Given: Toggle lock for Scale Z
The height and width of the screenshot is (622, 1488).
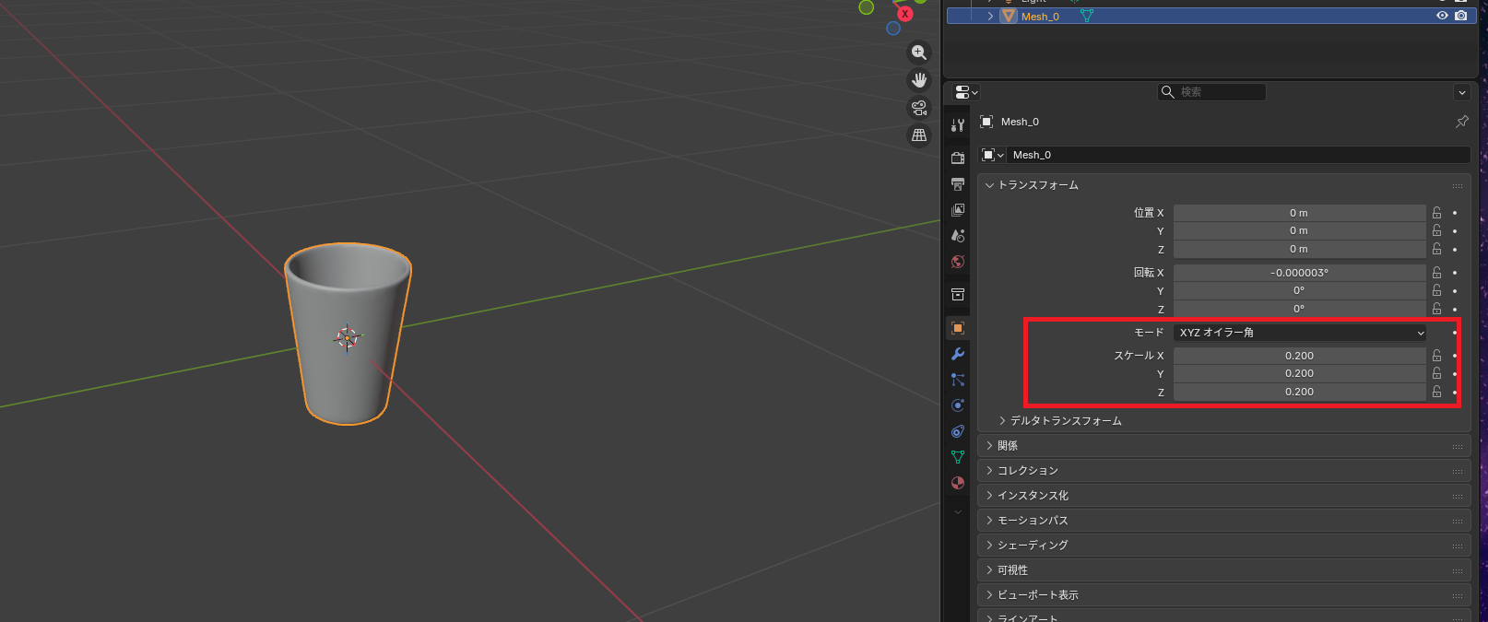Looking at the screenshot, I should pos(1436,392).
